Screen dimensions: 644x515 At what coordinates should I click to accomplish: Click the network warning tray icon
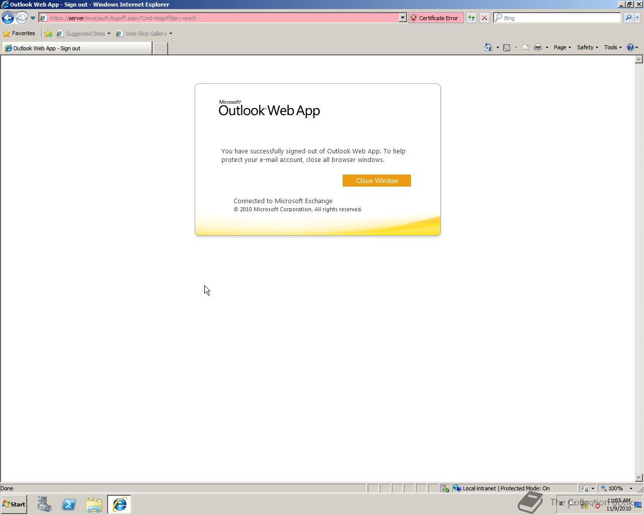pyautogui.click(x=585, y=505)
